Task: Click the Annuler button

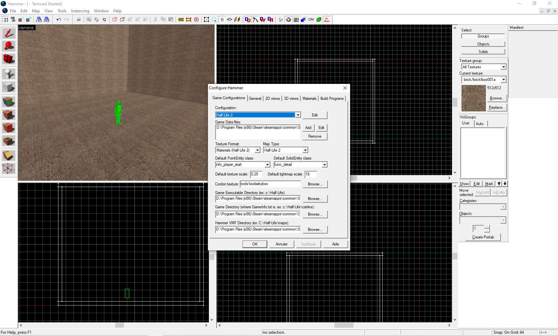Action: 282,244
